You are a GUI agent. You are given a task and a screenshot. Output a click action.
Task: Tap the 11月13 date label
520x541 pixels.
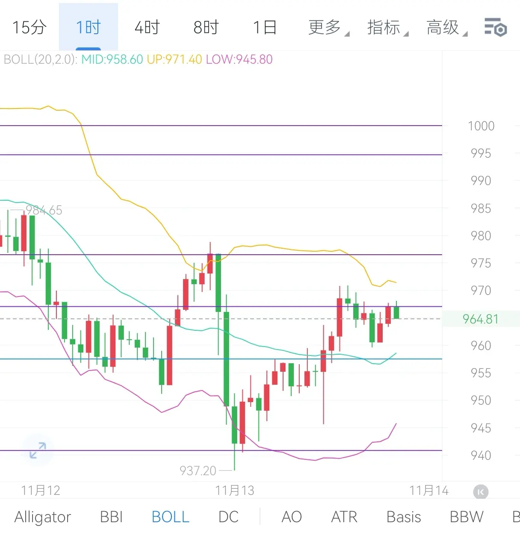point(235,491)
